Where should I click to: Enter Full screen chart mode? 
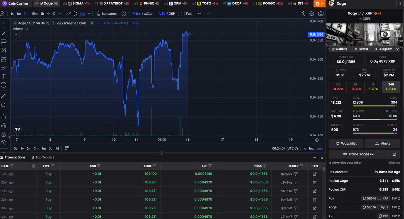click(186, 14)
